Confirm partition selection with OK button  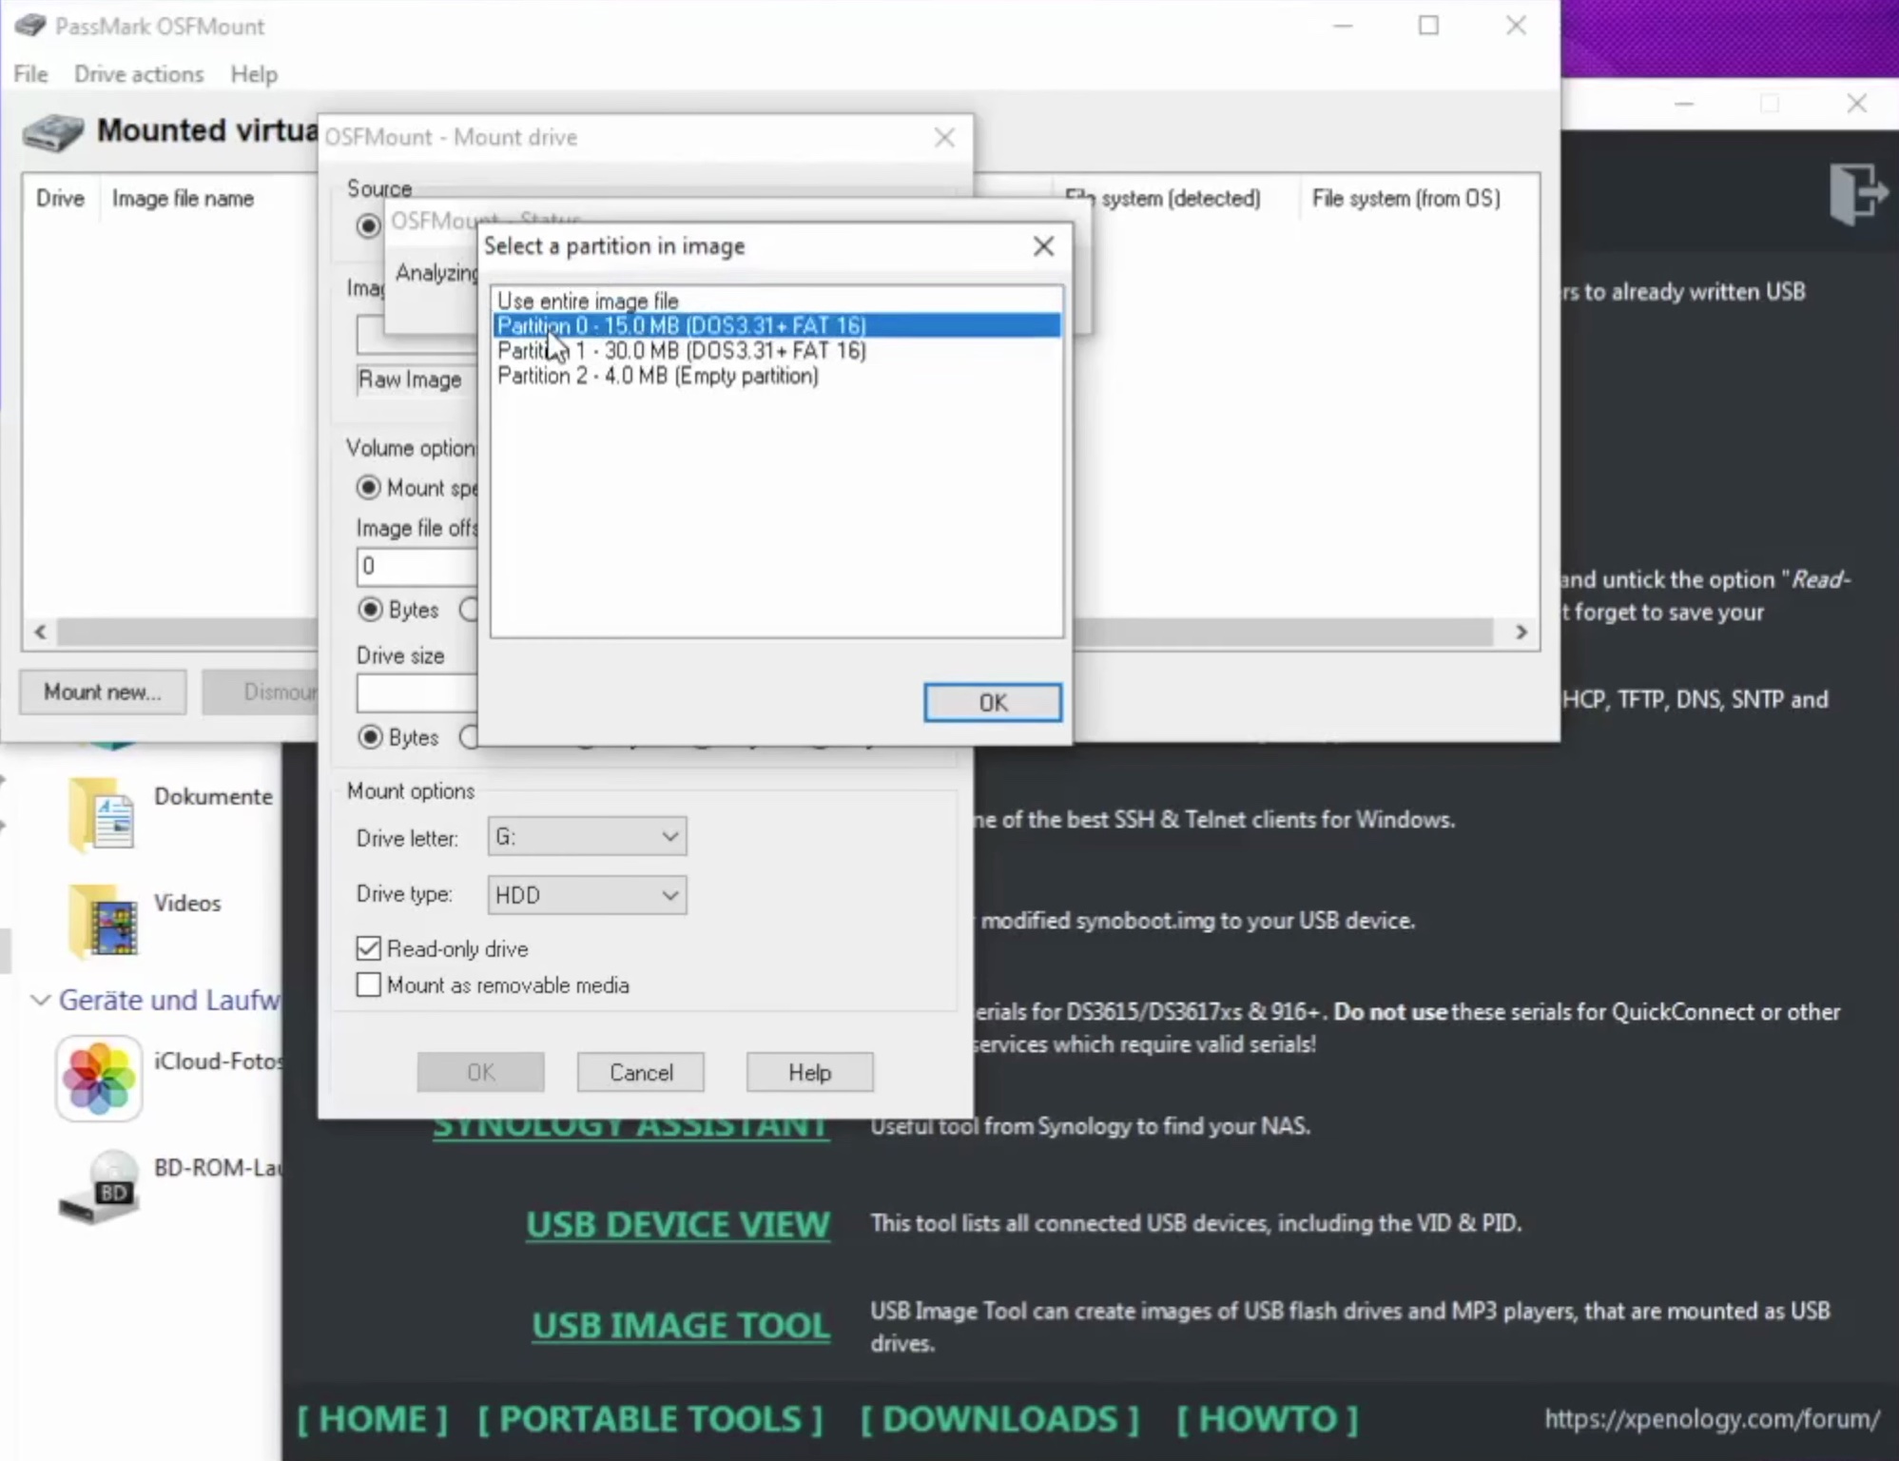pos(993,702)
